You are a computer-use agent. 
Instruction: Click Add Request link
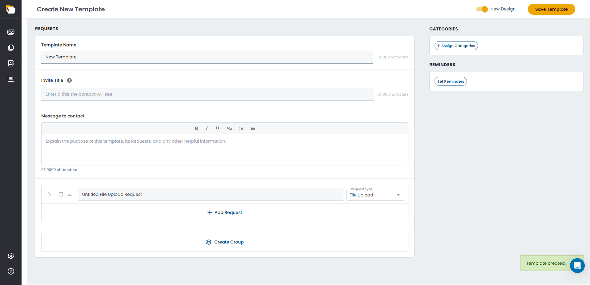click(x=225, y=212)
